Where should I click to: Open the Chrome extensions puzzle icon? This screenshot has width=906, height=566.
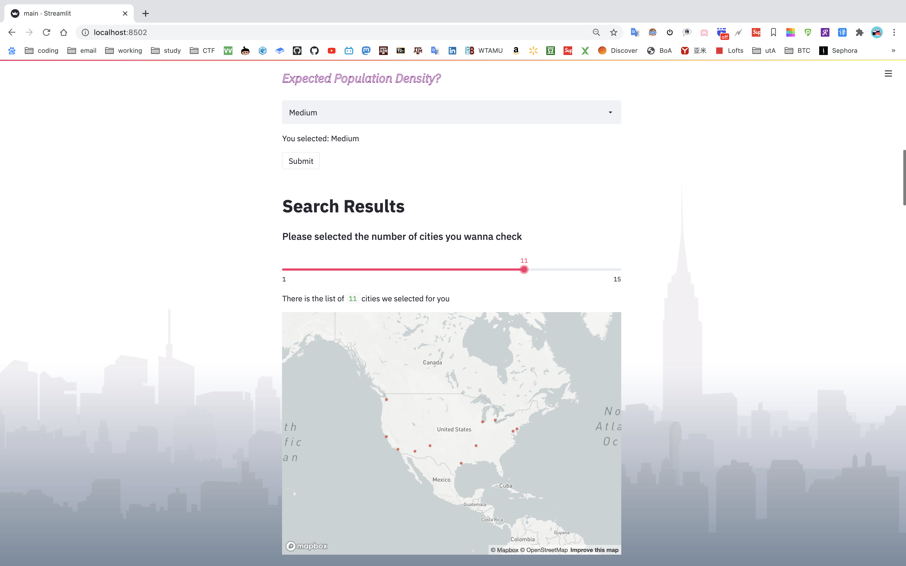tap(859, 33)
